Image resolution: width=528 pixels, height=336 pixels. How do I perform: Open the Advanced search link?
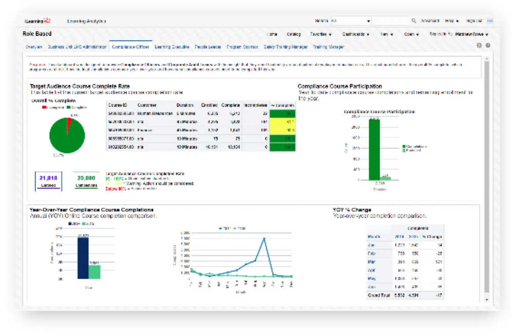pos(430,21)
